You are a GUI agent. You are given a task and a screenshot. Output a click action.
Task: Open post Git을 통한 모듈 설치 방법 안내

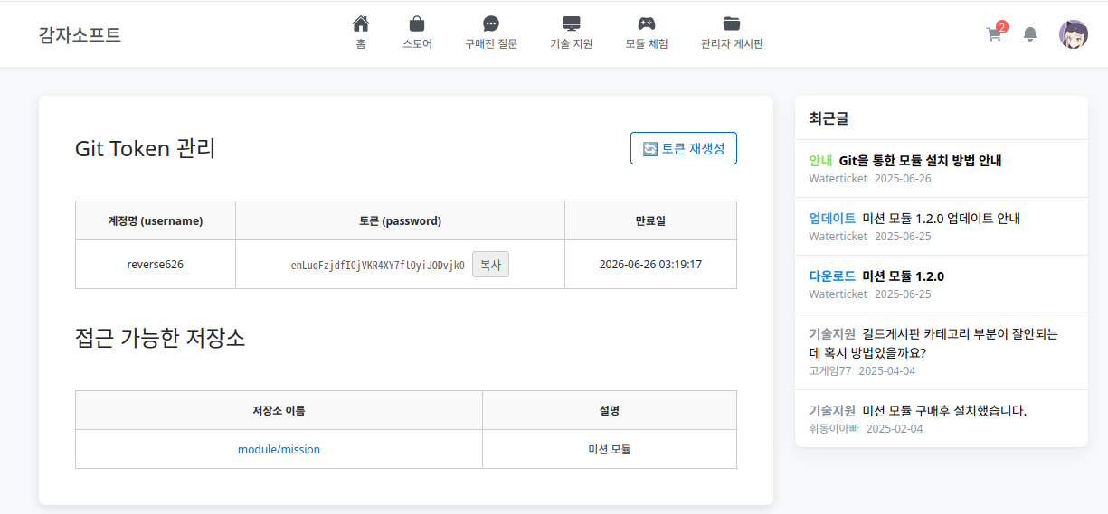click(x=921, y=160)
